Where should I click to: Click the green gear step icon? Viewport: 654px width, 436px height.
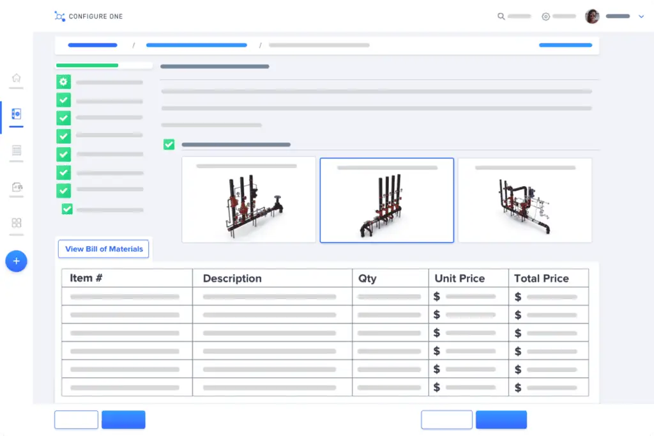point(63,82)
